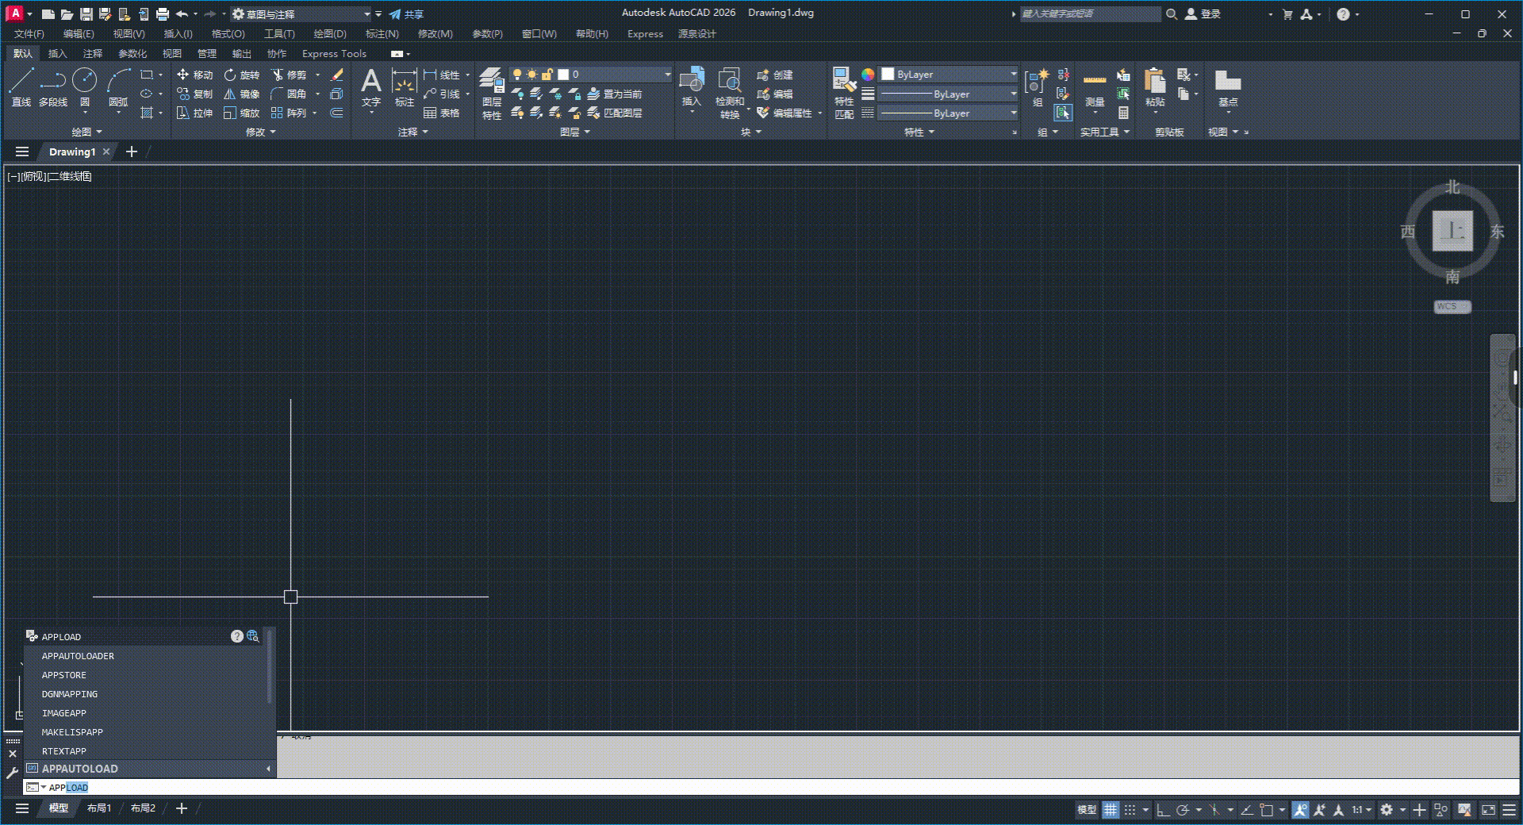Click the Insert block (插入) icon
Image resolution: width=1523 pixels, height=825 pixels.
point(691,86)
